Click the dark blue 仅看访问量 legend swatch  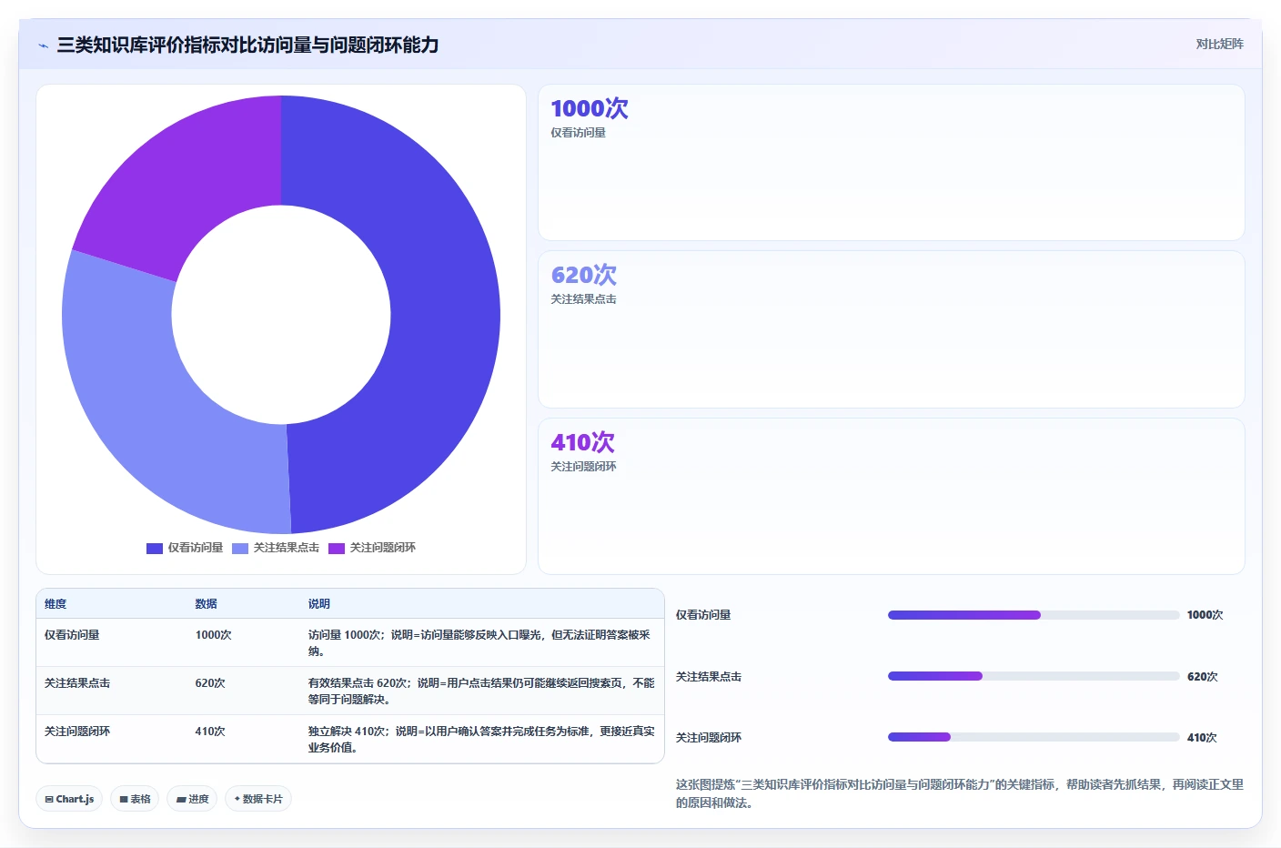(155, 548)
